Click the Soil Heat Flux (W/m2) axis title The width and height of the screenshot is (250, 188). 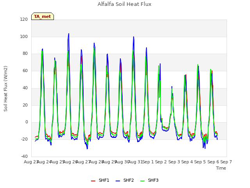tap(5, 89)
